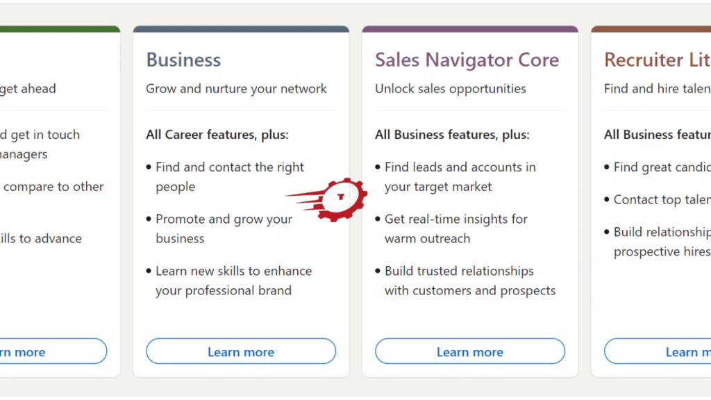Click the Recruiter Lite plan heading

(657, 60)
